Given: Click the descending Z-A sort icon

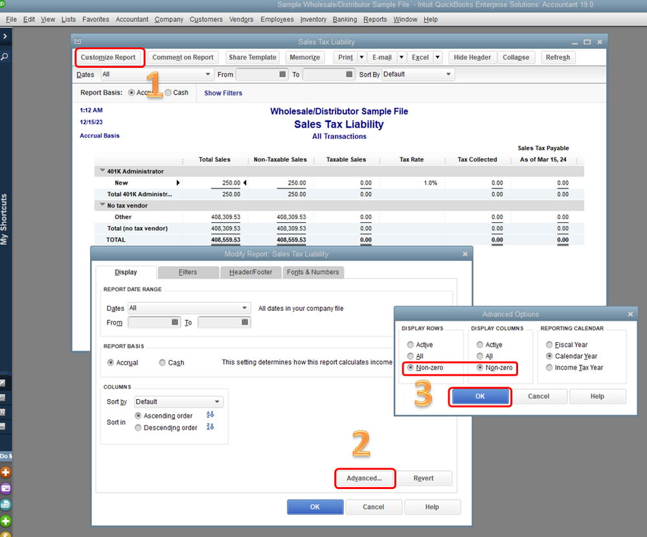Looking at the screenshot, I should [x=210, y=427].
